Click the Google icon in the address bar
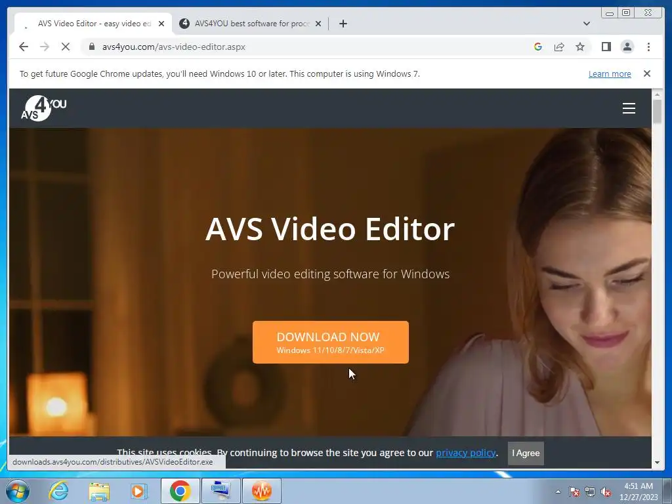Screen dimensions: 672x504 (x=538, y=47)
